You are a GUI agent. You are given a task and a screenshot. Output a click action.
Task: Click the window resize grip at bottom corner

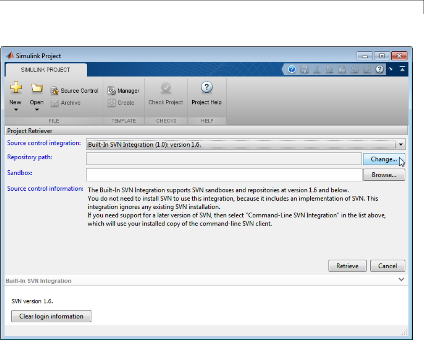point(405,333)
